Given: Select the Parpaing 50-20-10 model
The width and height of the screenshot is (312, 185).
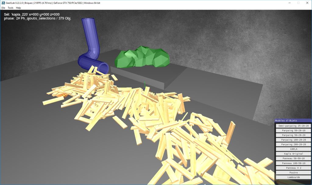Looking at the screenshot, I should [x=293, y=130].
